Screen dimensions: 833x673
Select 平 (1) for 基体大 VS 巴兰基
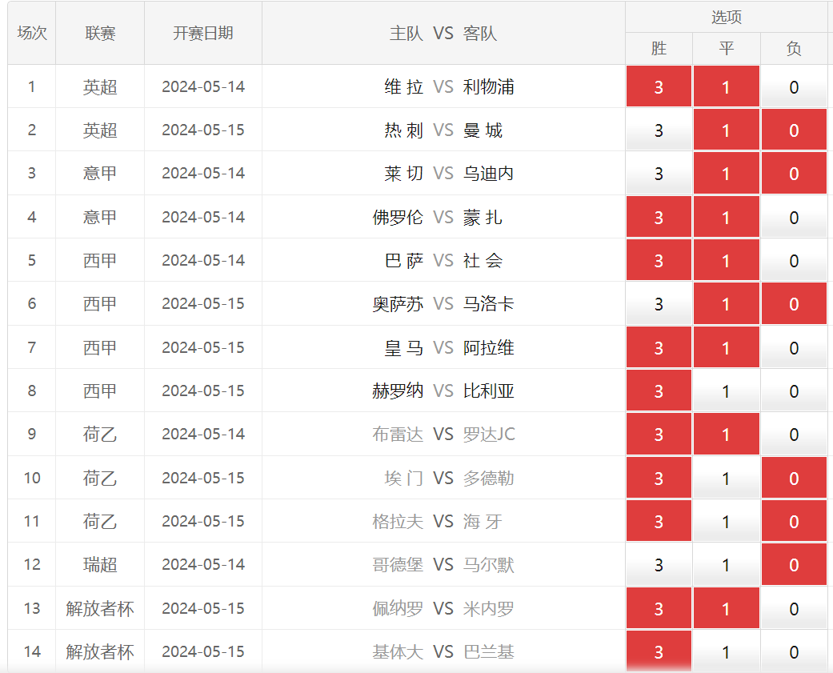[727, 651]
